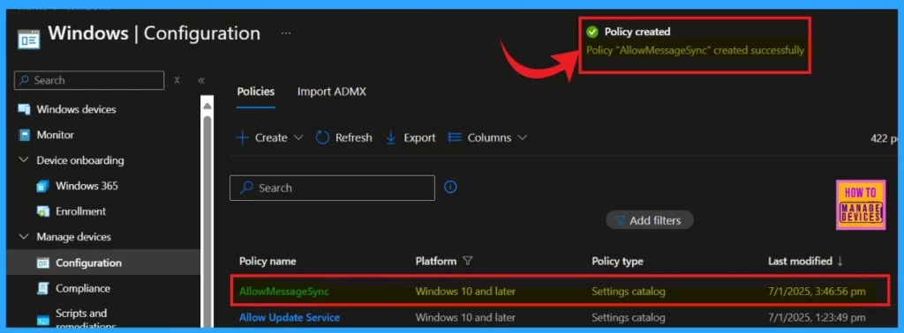Collapse the Device onboarding section
Viewport: 904px width, 333px height.
point(24,159)
